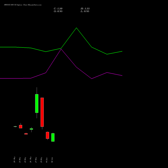Click the thin green candle for 20 May
Viewport: 168px width, 168px height.
point(15,127)
